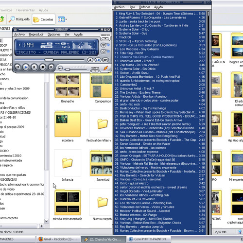This screenshot has height=243, width=243.
Task: Select playlist track 14 Zap Mama
Action: tap(160, 65)
